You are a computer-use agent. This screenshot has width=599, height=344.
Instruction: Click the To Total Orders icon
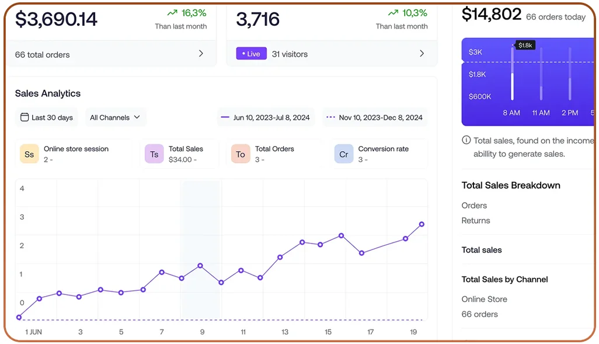[240, 154]
